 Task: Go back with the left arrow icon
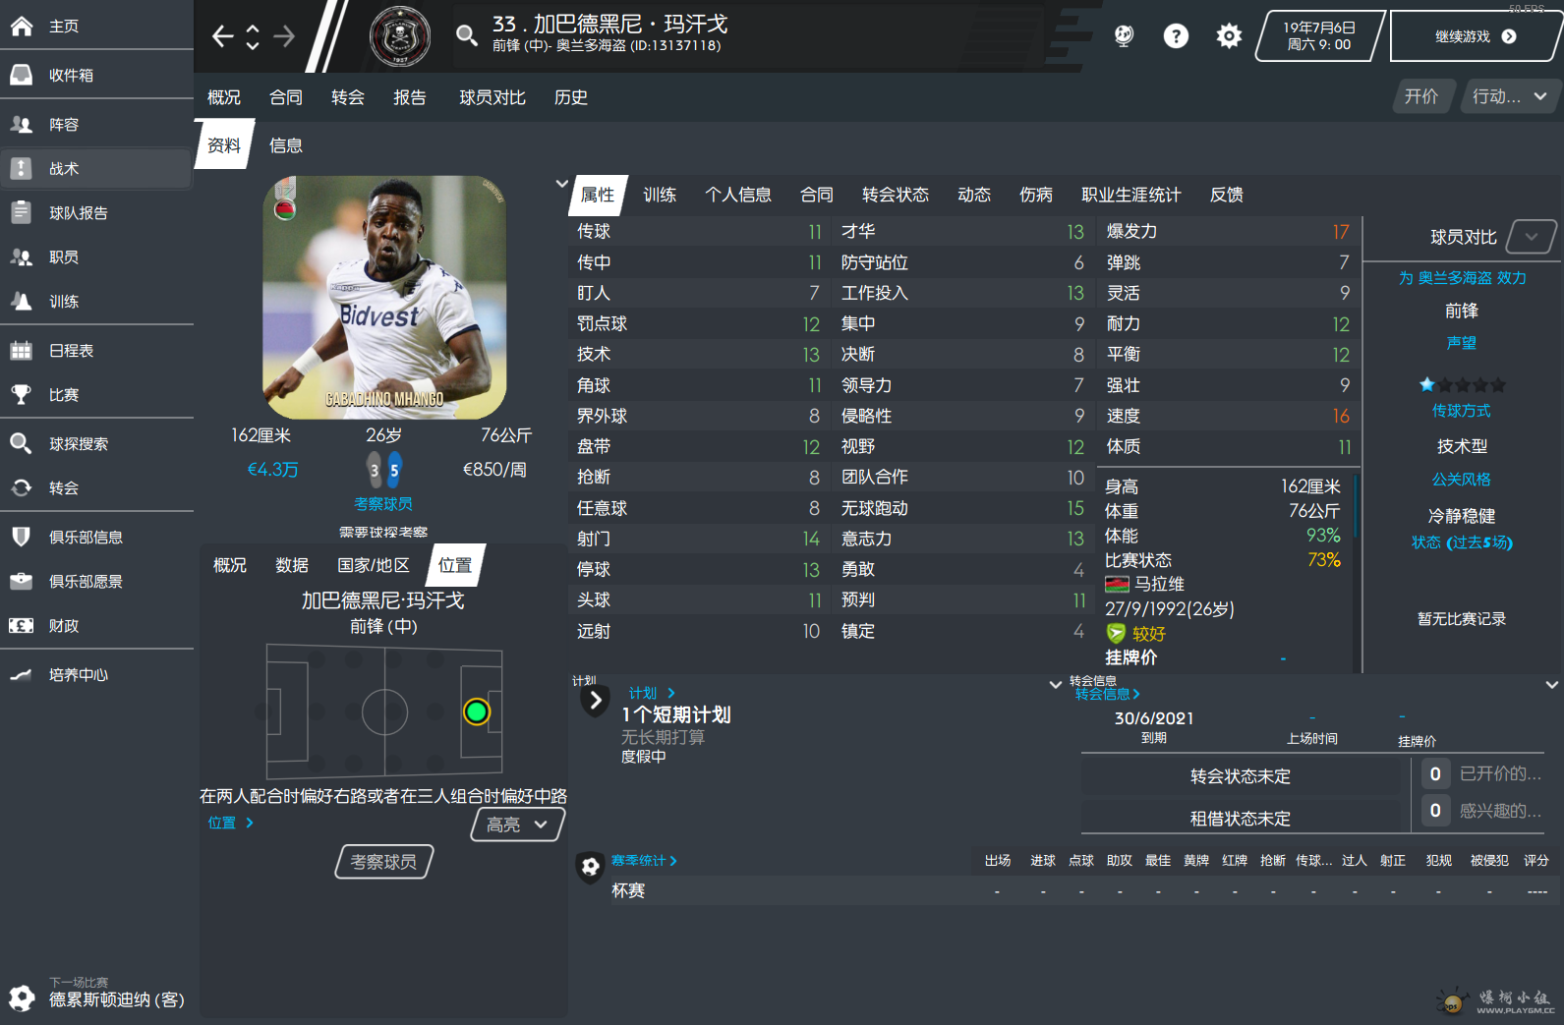tap(223, 36)
